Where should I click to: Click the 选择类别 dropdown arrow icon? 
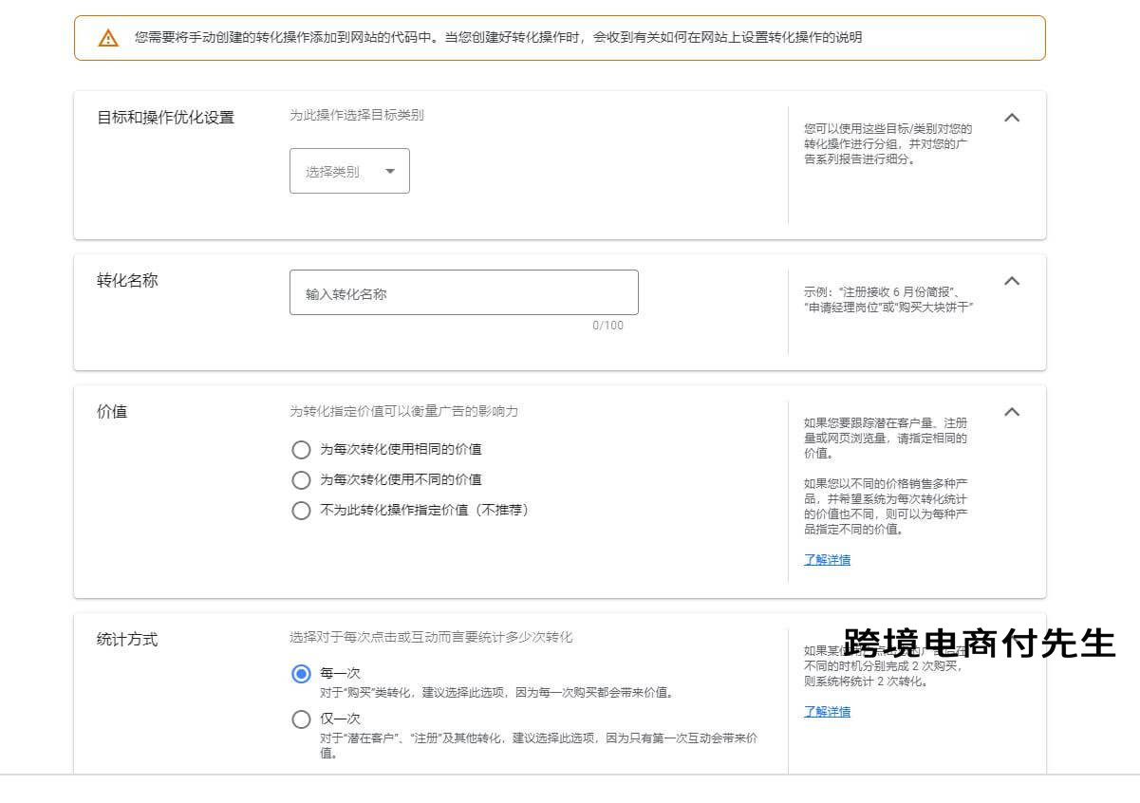390,171
